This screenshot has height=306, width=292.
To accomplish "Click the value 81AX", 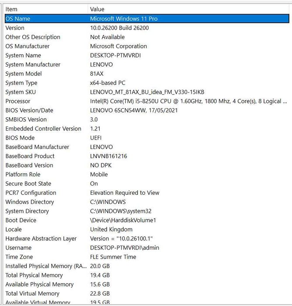I will pyautogui.click(x=97, y=74).
